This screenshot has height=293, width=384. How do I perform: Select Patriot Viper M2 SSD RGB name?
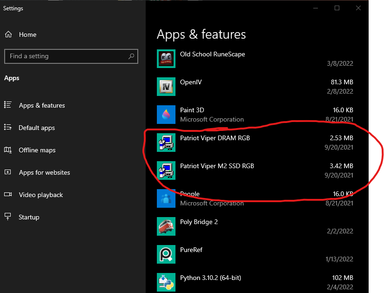point(217,166)
